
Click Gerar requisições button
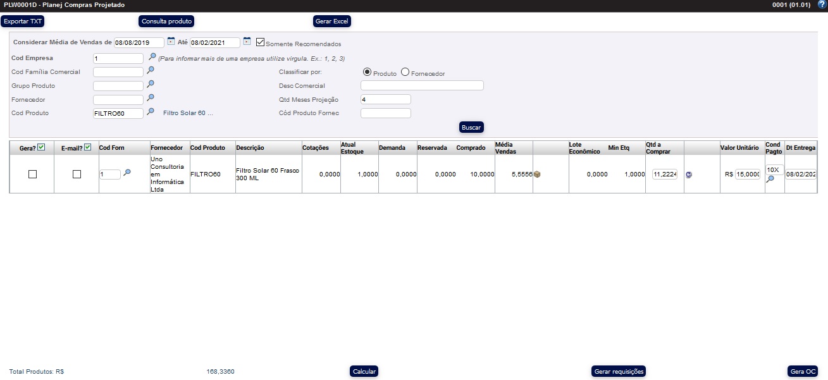pyautogui.click(x=619, y=371)
